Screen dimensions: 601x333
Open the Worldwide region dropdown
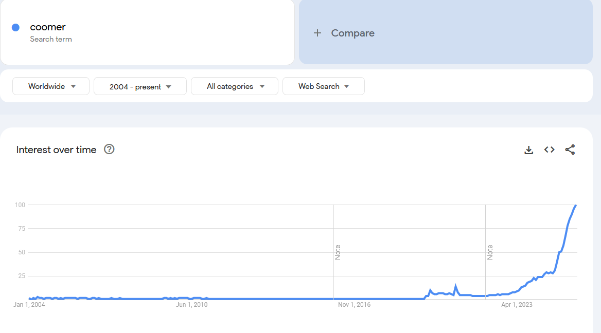(51, 86)
